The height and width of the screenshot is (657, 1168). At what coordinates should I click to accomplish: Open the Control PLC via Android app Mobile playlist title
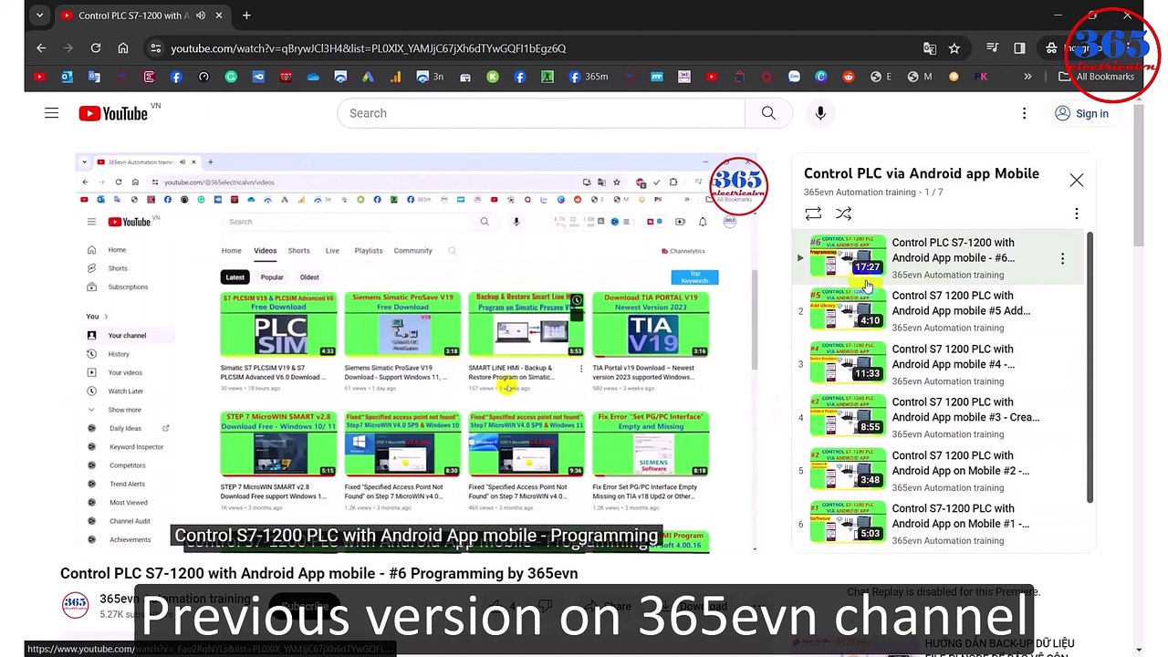922,173
